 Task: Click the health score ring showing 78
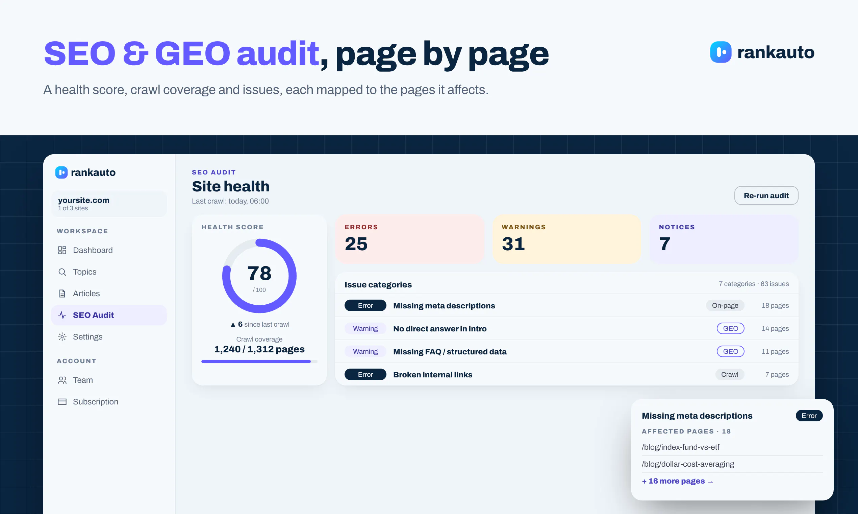coord(259,276)
